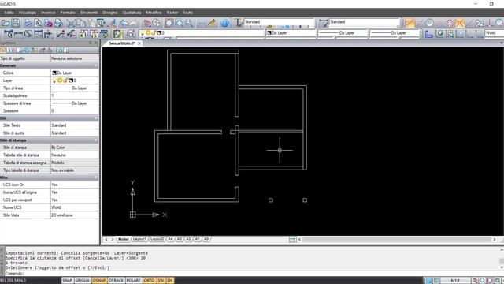Click the Cut scissors icon
The height and width of the screenshot is (284, 504).
[x=71, y=23]
